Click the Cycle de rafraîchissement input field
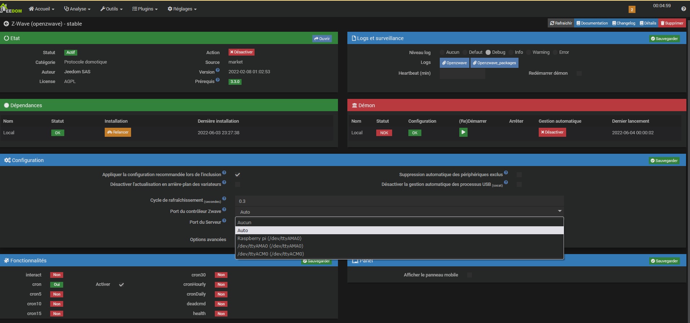690x323 pixels. click(399, 201)
